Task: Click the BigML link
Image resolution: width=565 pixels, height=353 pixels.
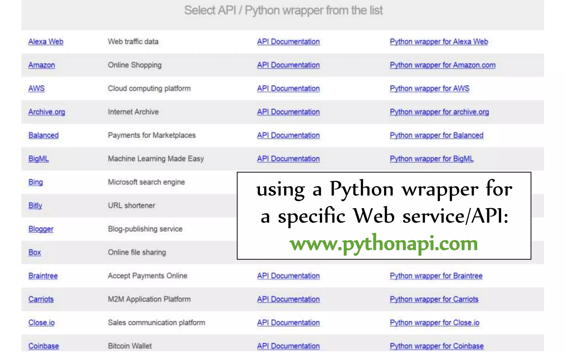Action: tap(39, 159)
